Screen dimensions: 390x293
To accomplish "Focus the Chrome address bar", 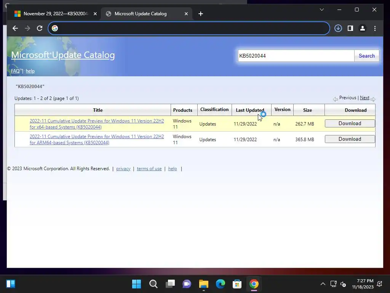I will pos(189,28).
